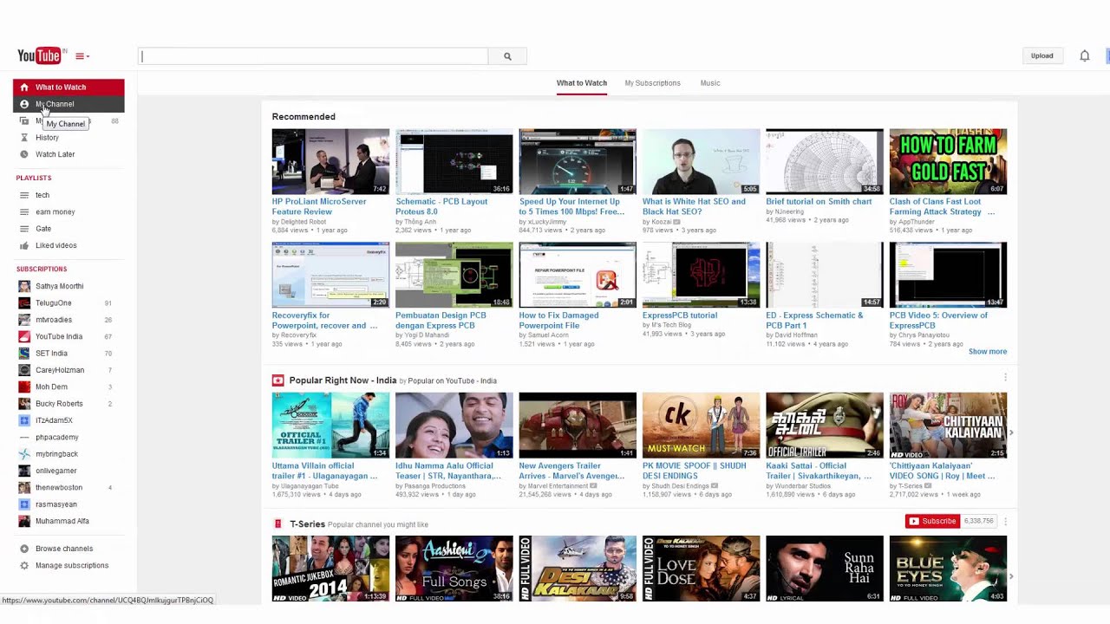Open phpacademy subscription
Screen dimensions: 1110x624
click(x=57, y=437)
